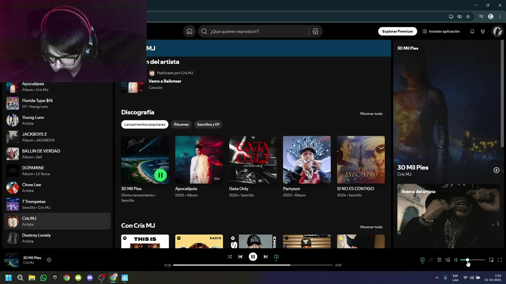Adjust the volume slider
Image resolution: width=506 pixels, height=284 pixels.
473,260
